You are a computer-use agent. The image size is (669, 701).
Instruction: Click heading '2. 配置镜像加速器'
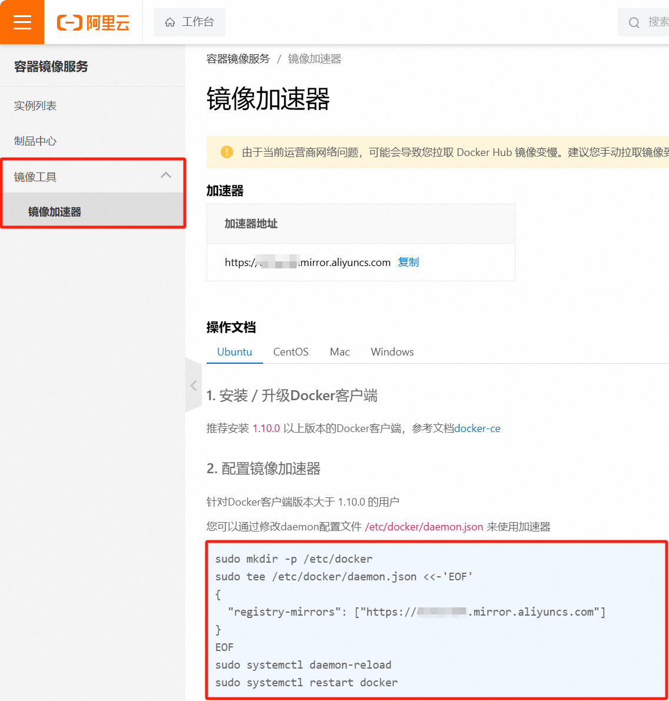(264, 469)
